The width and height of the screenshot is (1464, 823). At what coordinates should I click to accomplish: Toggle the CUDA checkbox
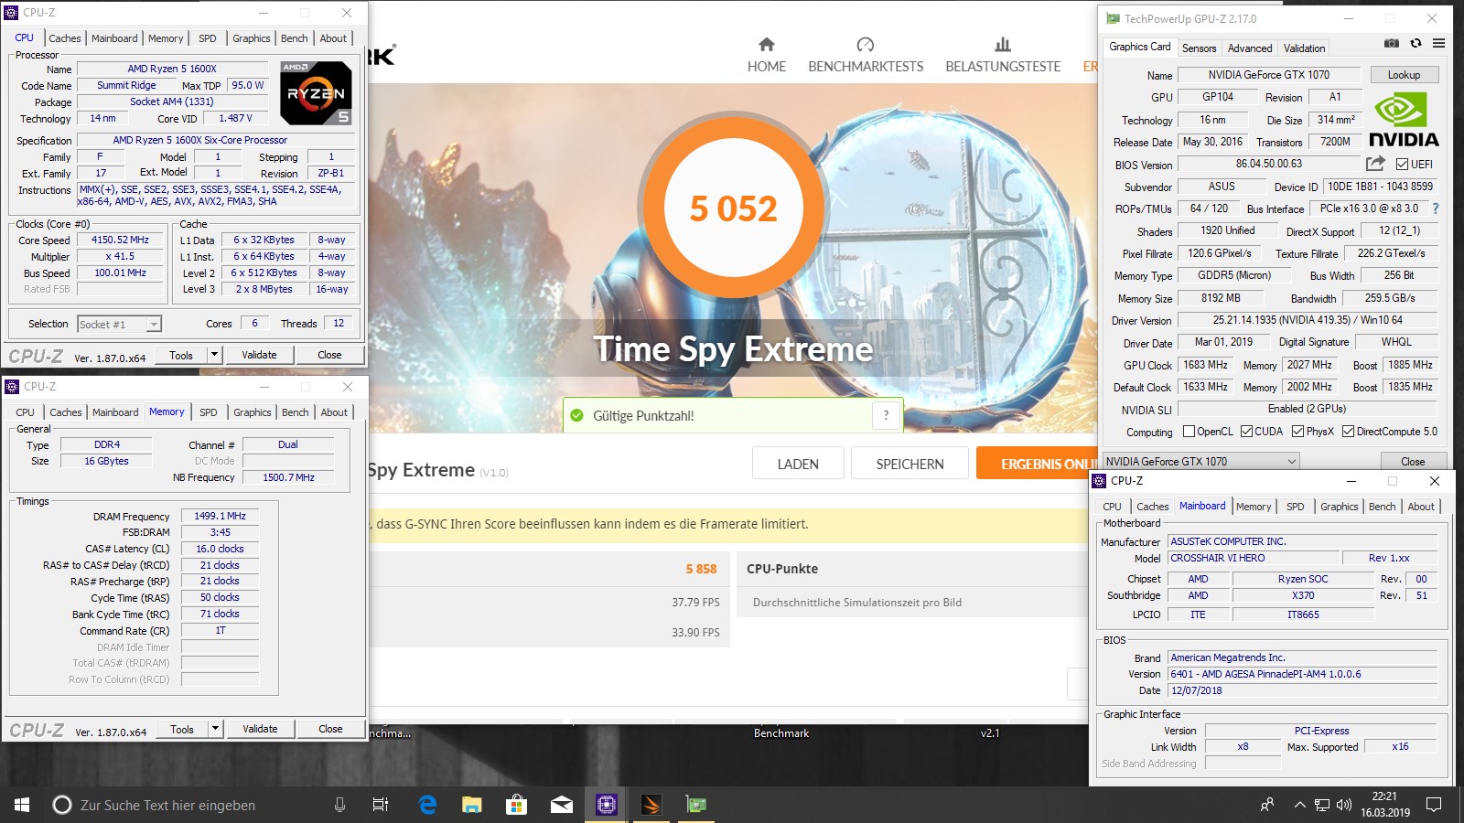pyautogui.click(x=1246, y=432)
